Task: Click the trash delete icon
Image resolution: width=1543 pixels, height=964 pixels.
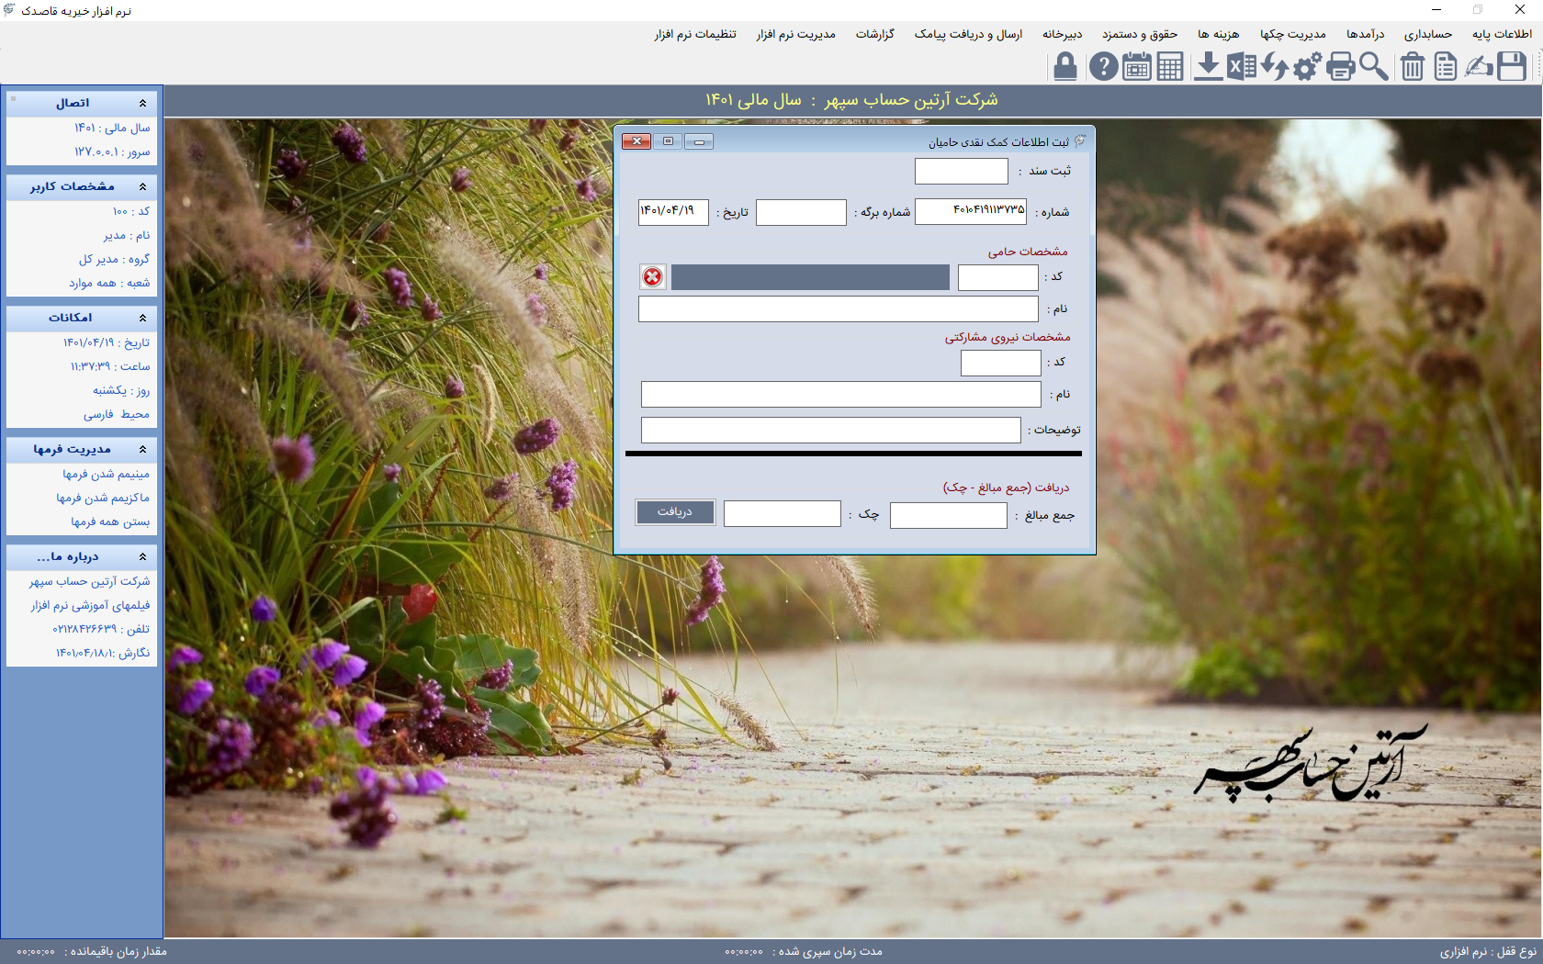Action: click(1413, 67)
